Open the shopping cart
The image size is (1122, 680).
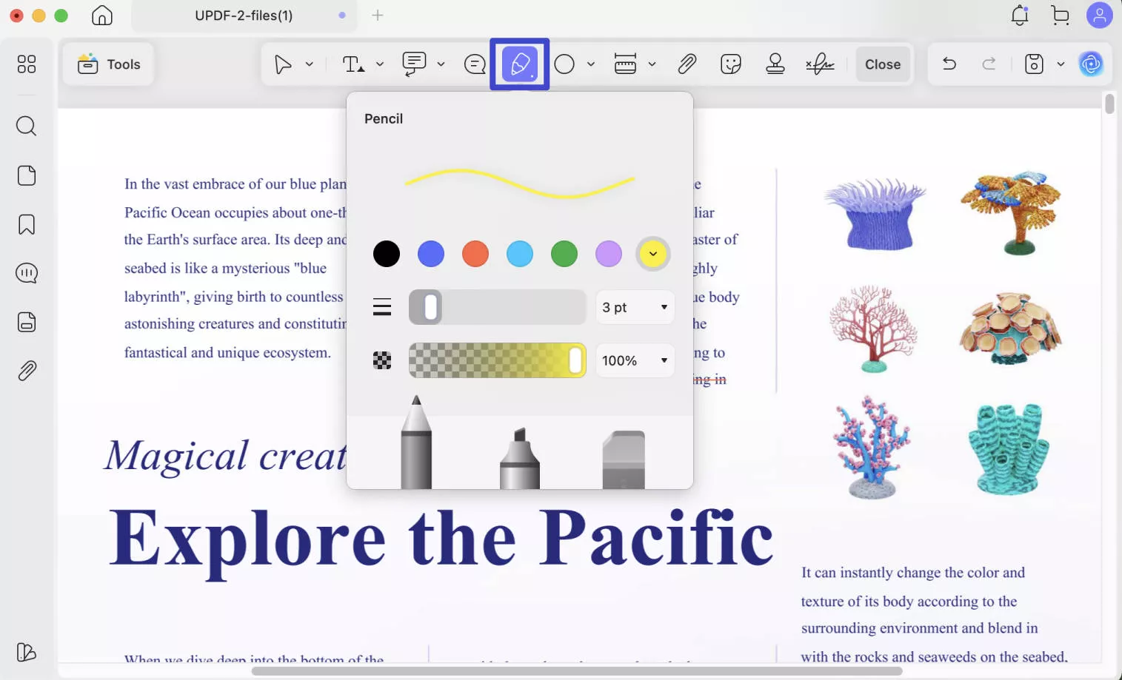coord(1060,16)
